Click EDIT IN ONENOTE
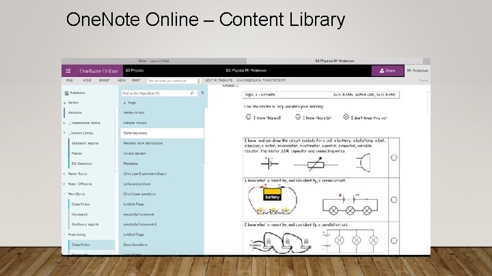Screen dimensions: 492x276 tap(219, 80)
